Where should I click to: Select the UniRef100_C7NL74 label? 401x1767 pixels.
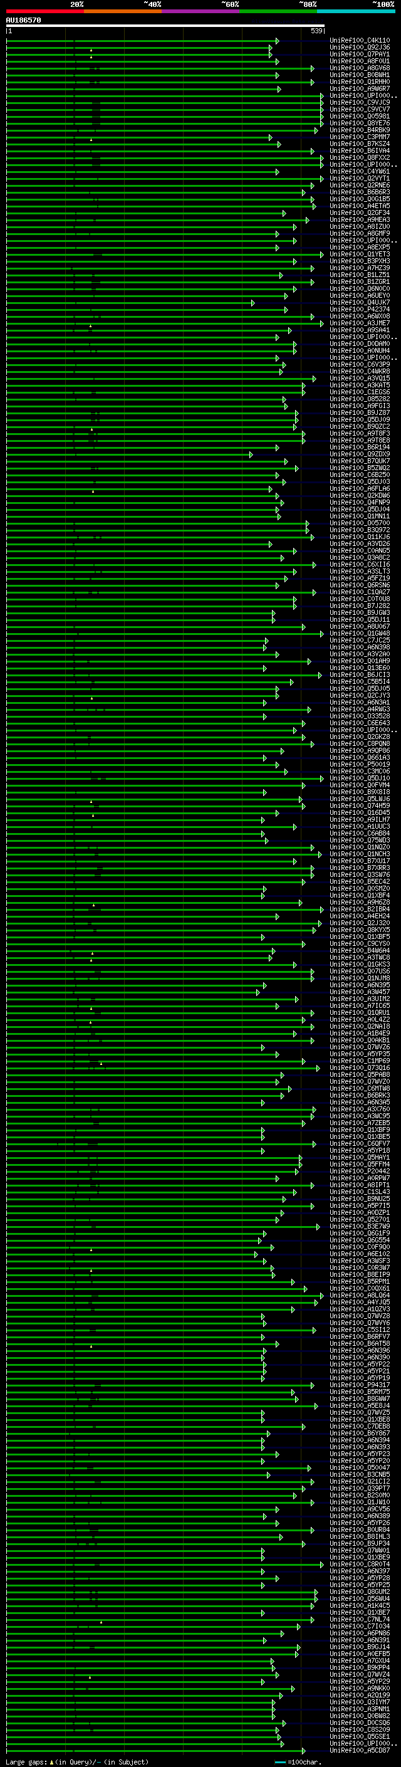[360, 1620]
